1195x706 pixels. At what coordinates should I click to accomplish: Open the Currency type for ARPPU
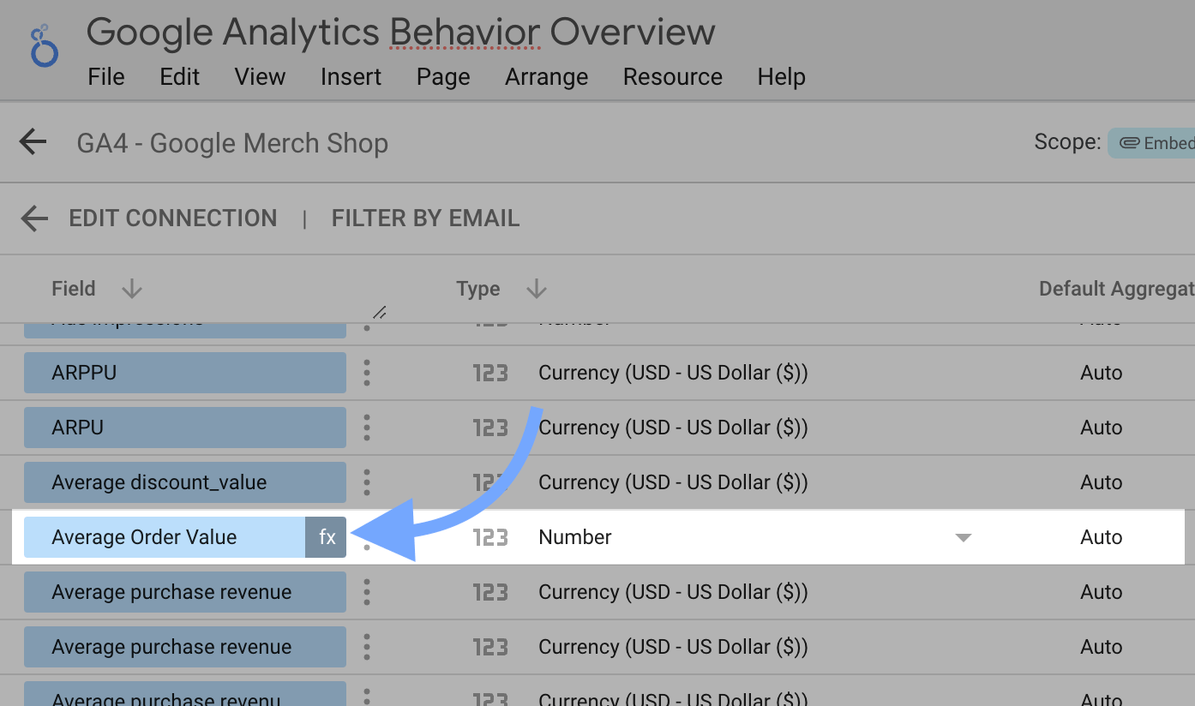point(672,373)
